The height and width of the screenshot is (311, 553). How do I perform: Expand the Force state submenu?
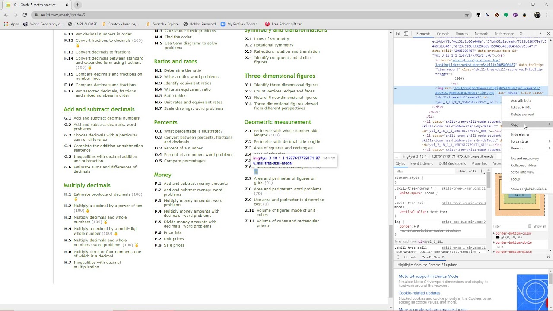pyautogui.click(x=527, y=141)
